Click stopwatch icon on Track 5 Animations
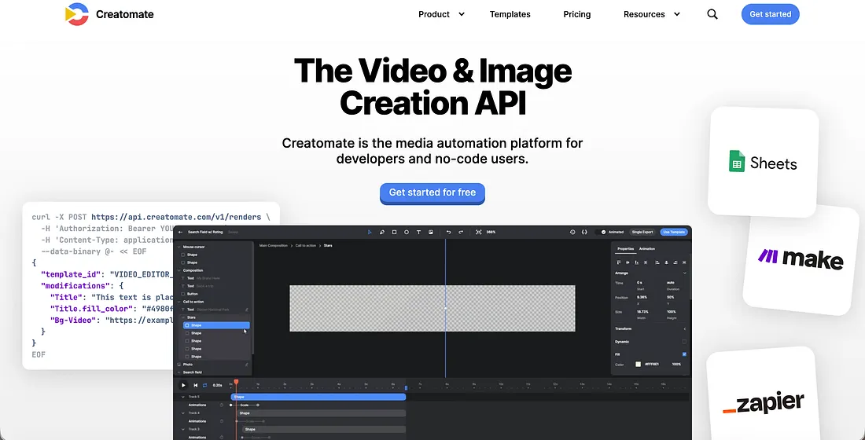The image size is (865, 440). coord(222,405)
